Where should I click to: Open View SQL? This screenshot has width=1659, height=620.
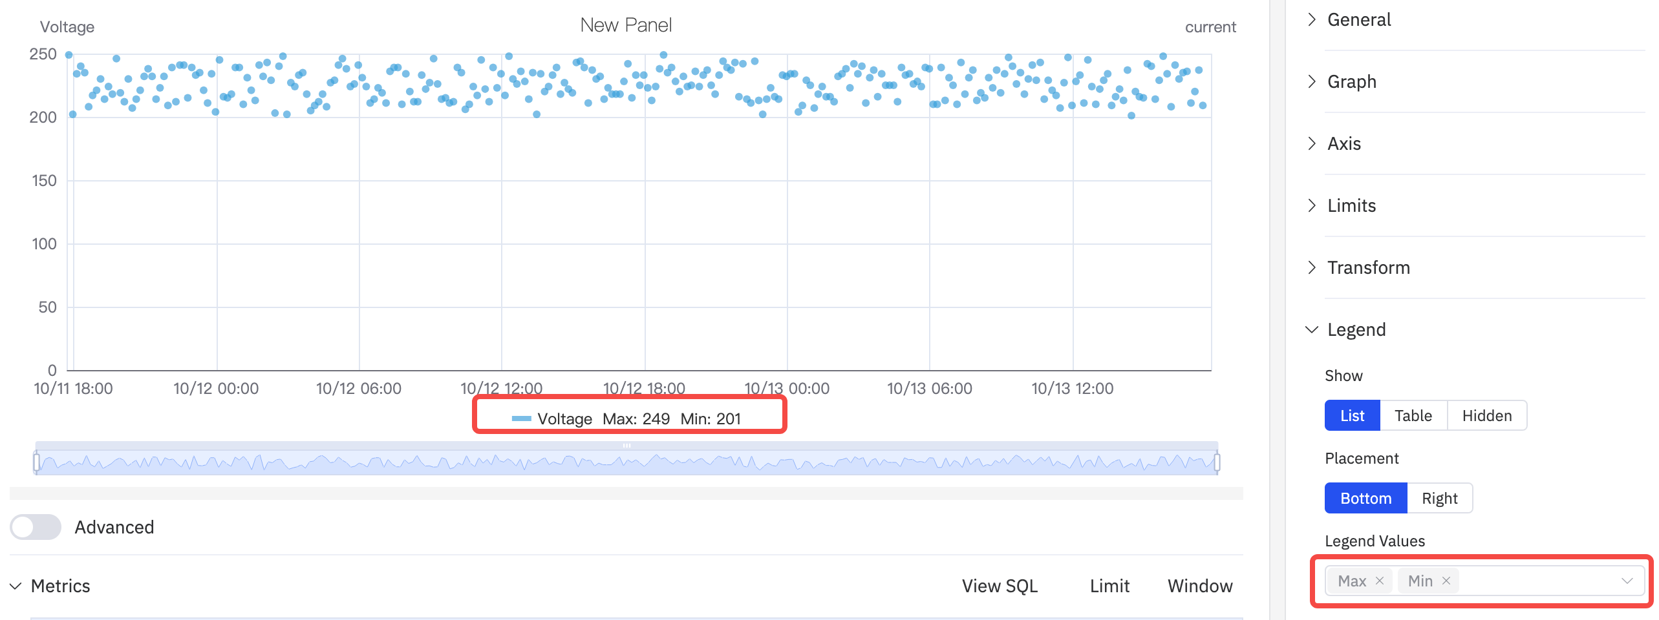1000,586
